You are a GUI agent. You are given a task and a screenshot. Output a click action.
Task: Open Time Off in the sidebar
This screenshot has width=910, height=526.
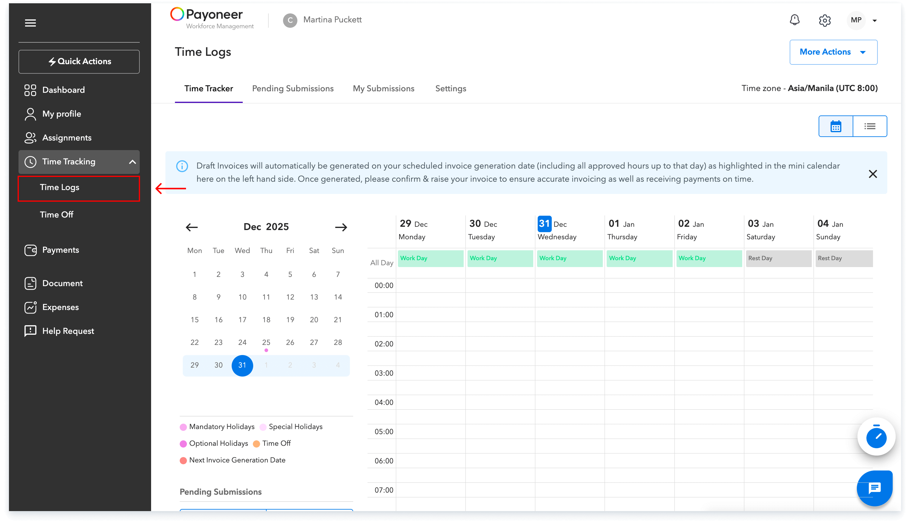pos(57,215)
